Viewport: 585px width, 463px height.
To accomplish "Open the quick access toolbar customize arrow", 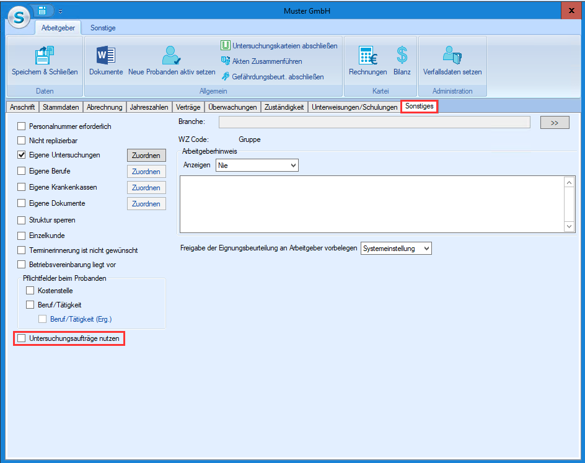I will [x=61, y=12].
